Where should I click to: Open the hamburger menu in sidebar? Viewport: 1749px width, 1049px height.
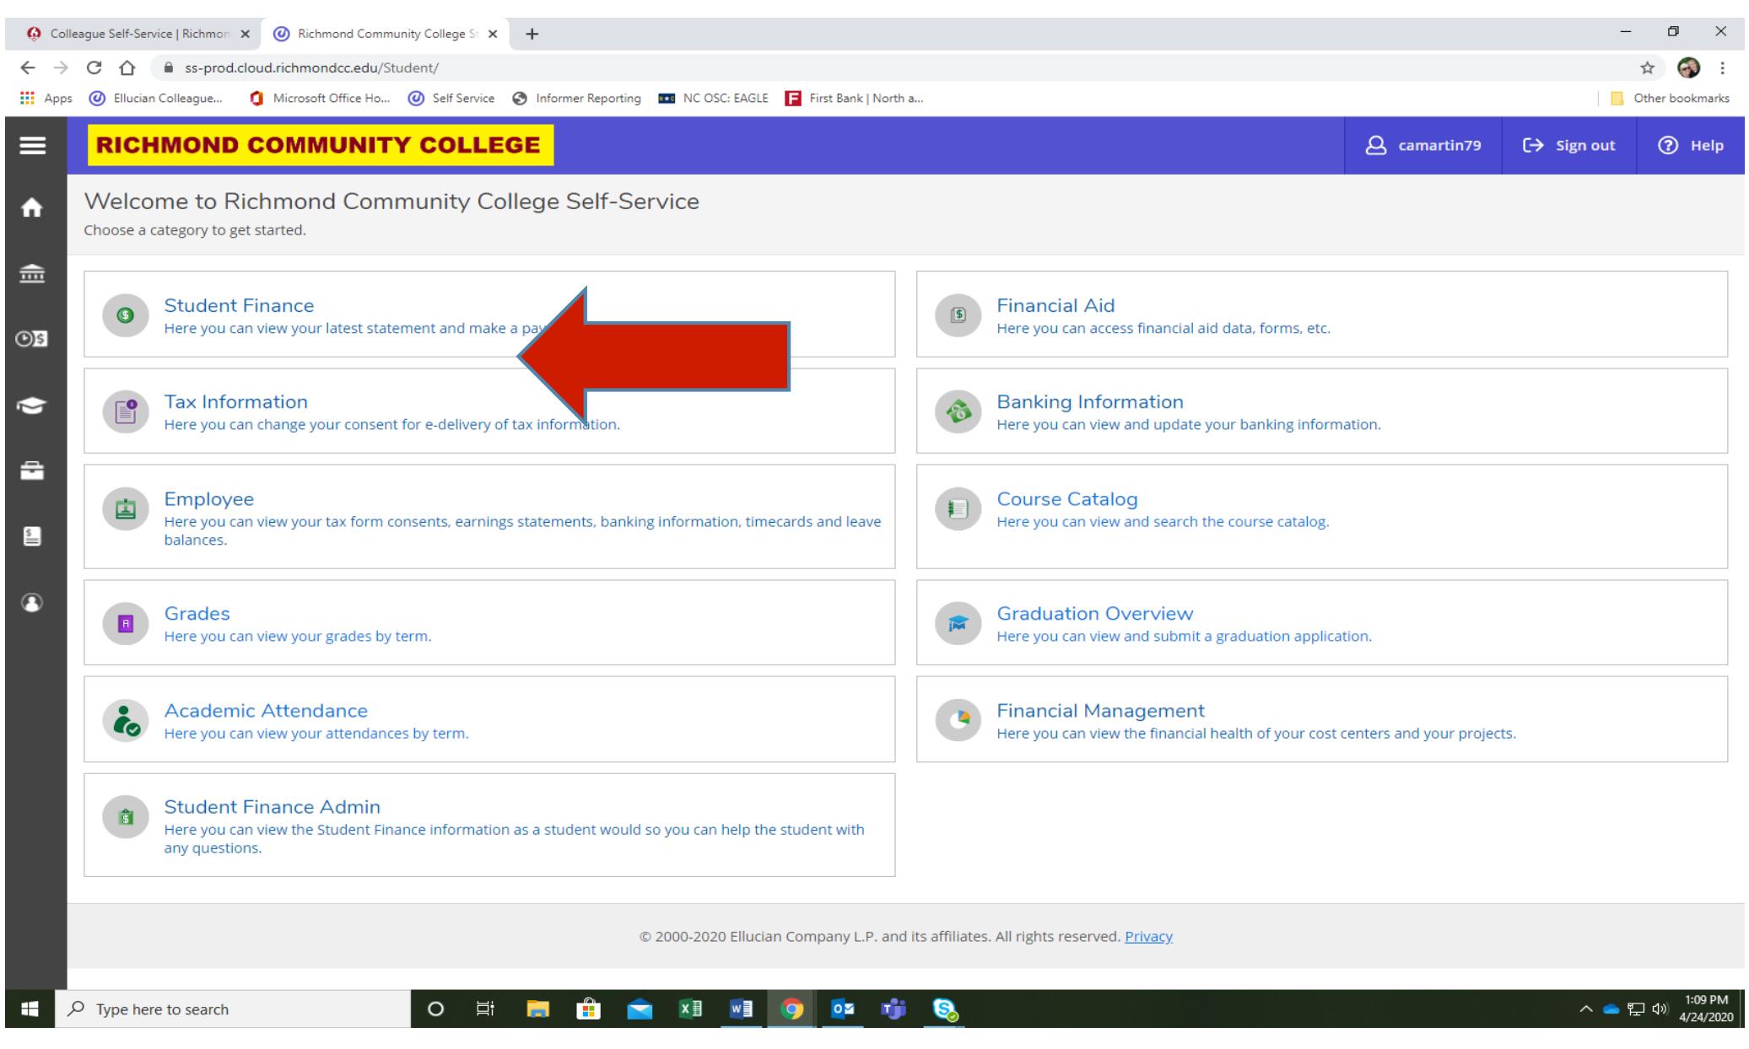click(x=32, y=146)
